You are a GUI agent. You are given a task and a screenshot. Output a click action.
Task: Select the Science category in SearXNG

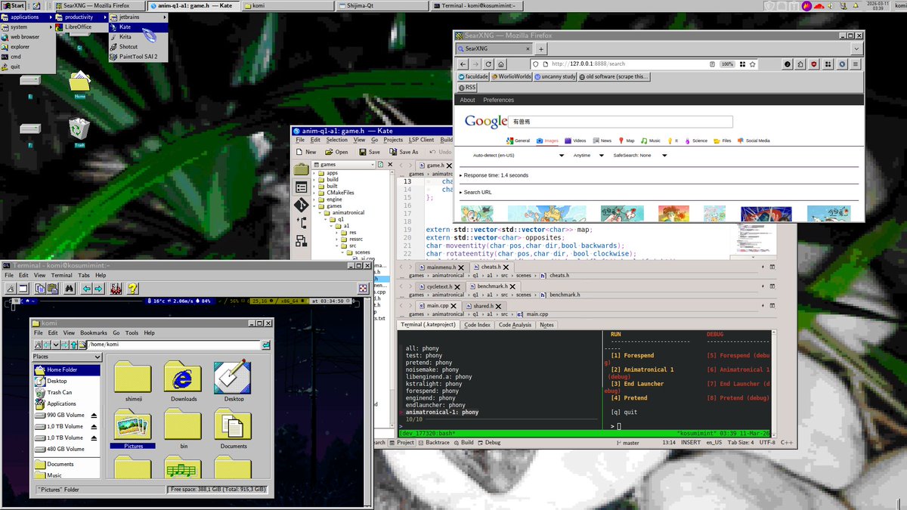pos(696,141)
